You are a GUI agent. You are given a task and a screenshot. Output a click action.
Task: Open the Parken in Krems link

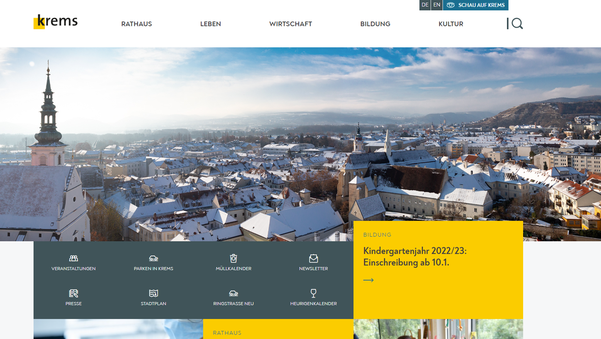(153, 269)
